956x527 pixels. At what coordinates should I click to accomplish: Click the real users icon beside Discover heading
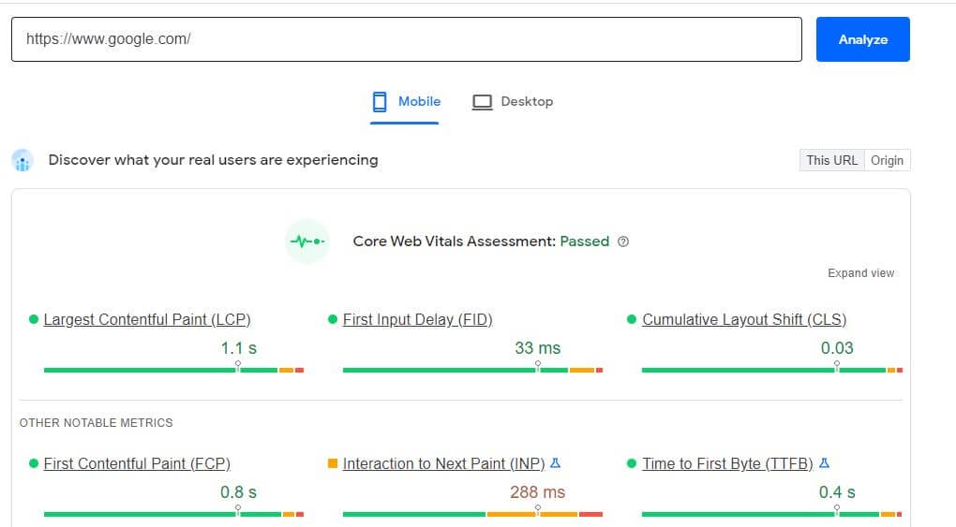(x=22, y=160)
